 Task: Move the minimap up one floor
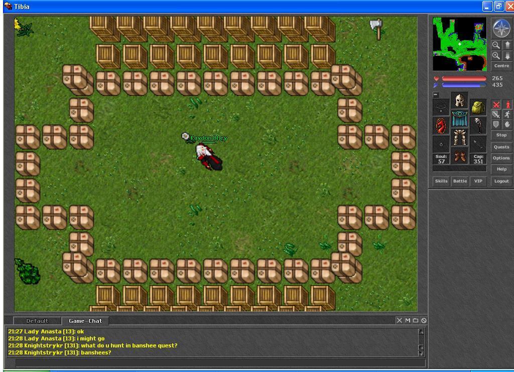(x=508, y=45)
